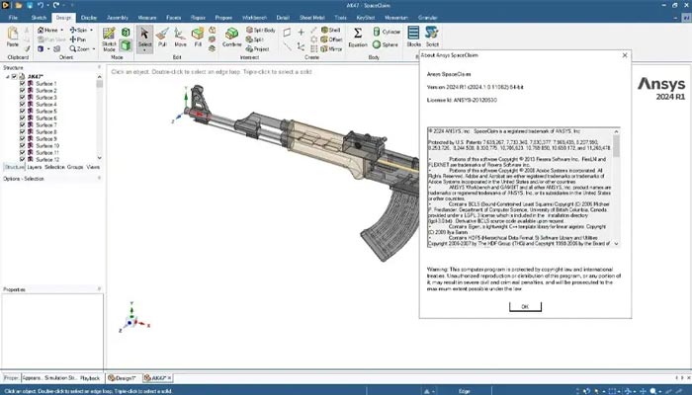Screen dimensions: 692x395
Task: Click the Open folder icon in title bar
Action: pyautogui.click(x=19, y=5)
